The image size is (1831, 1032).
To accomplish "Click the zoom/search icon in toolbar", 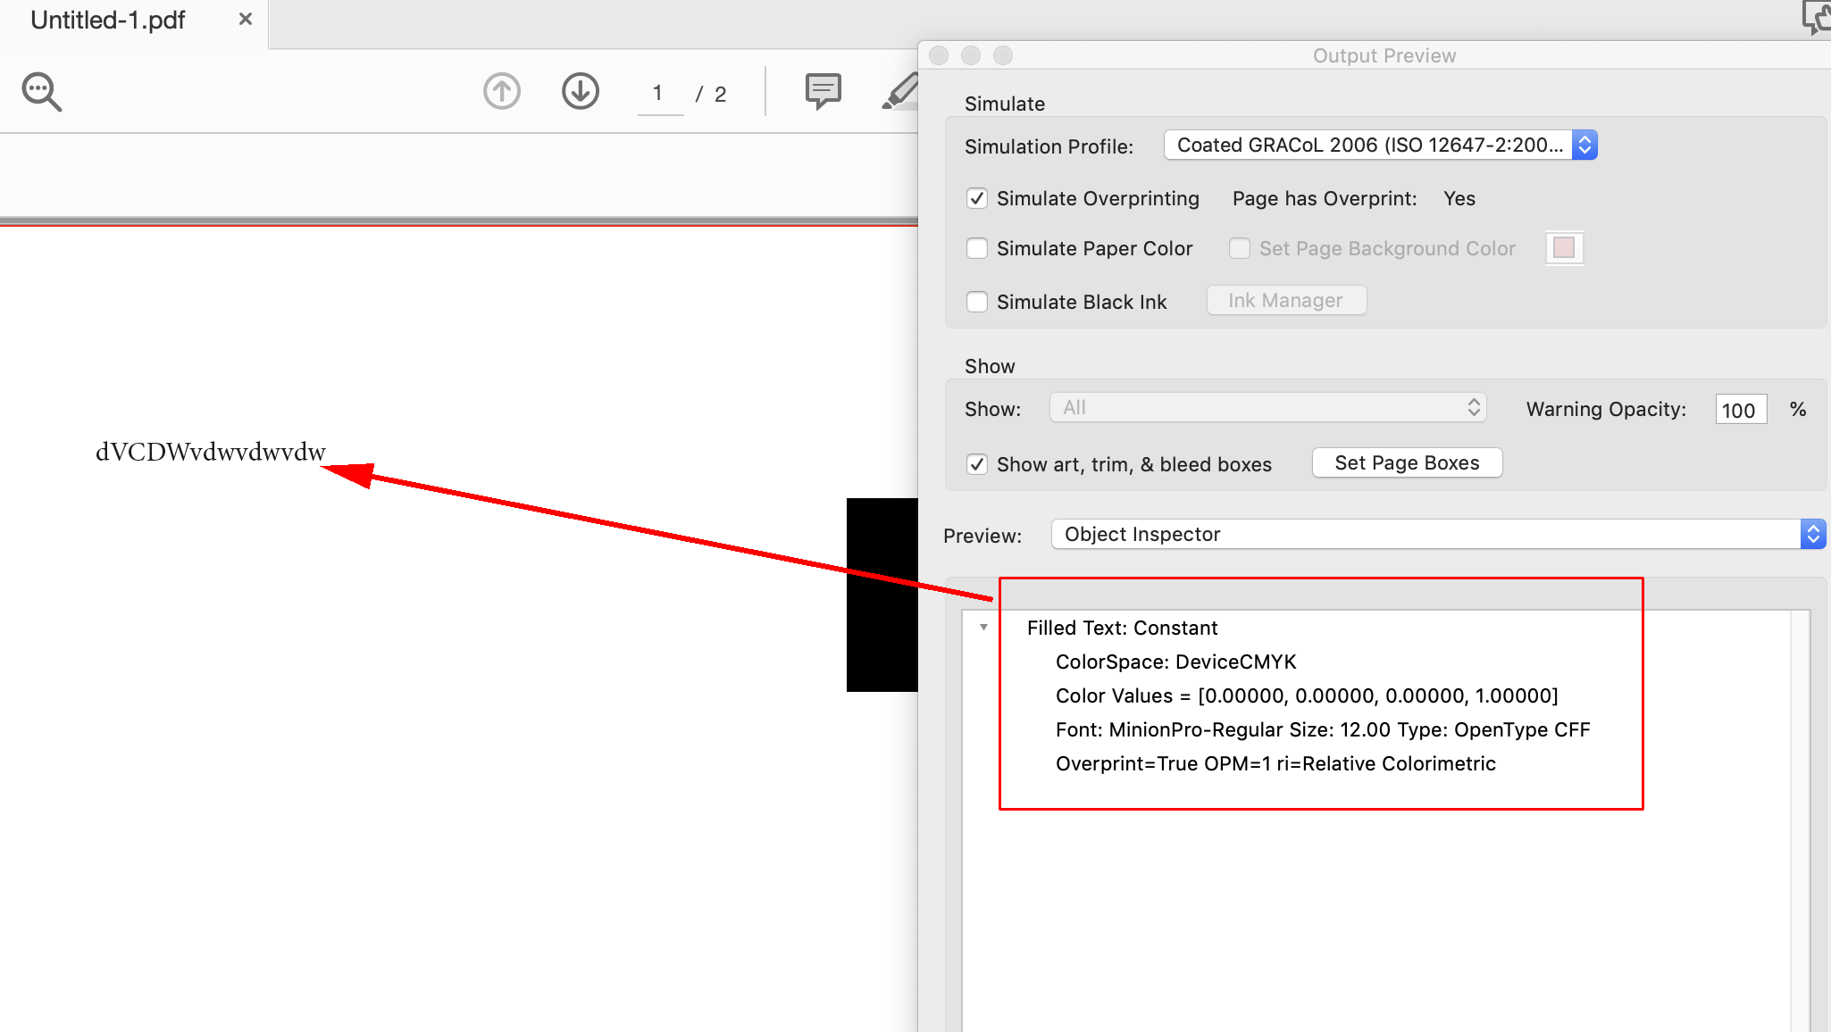I will click(x=40, y=90).
